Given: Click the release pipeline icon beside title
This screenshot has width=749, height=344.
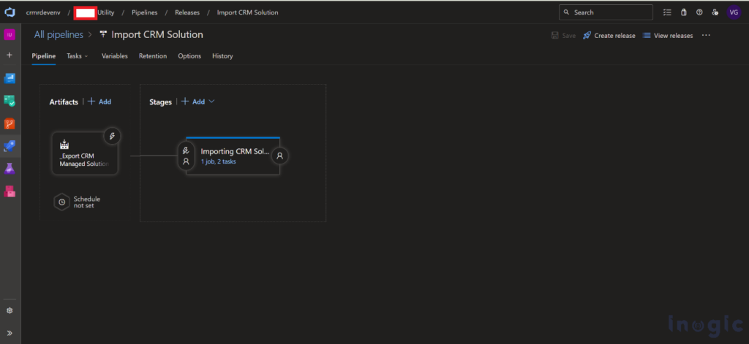Looking at the screenshot, I should point(103,34).
